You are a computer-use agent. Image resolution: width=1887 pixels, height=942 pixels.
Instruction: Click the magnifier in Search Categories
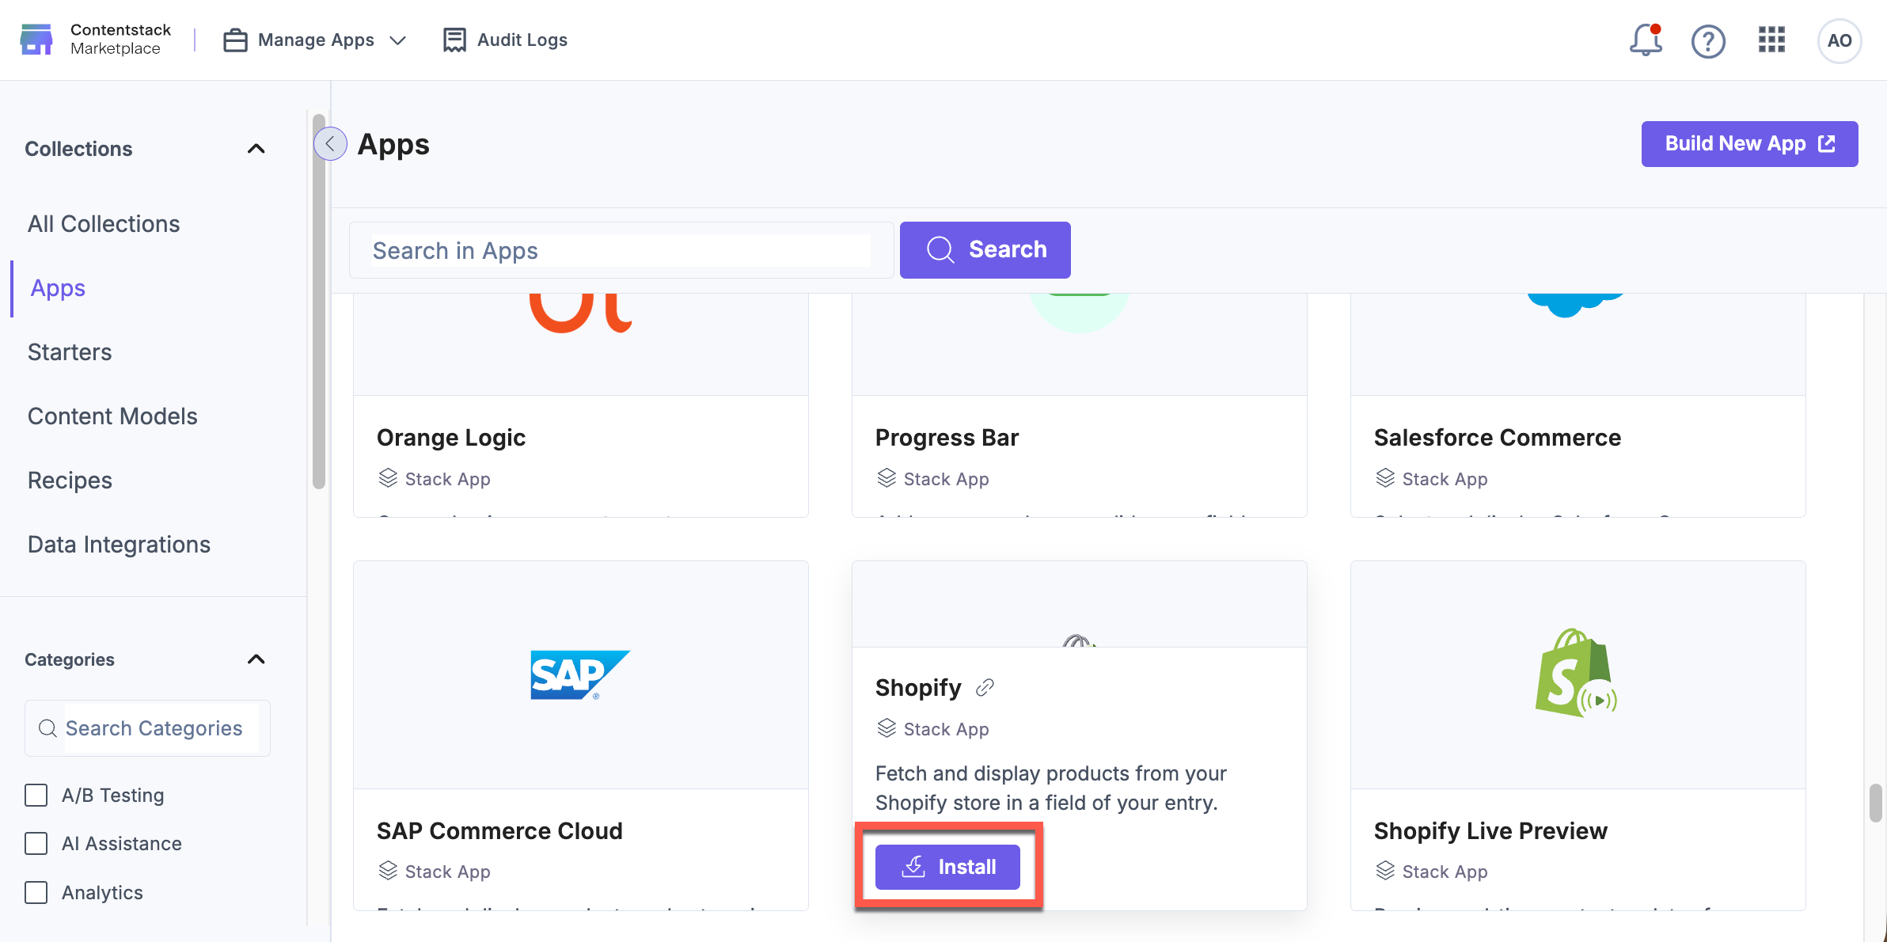click(48, 728)
